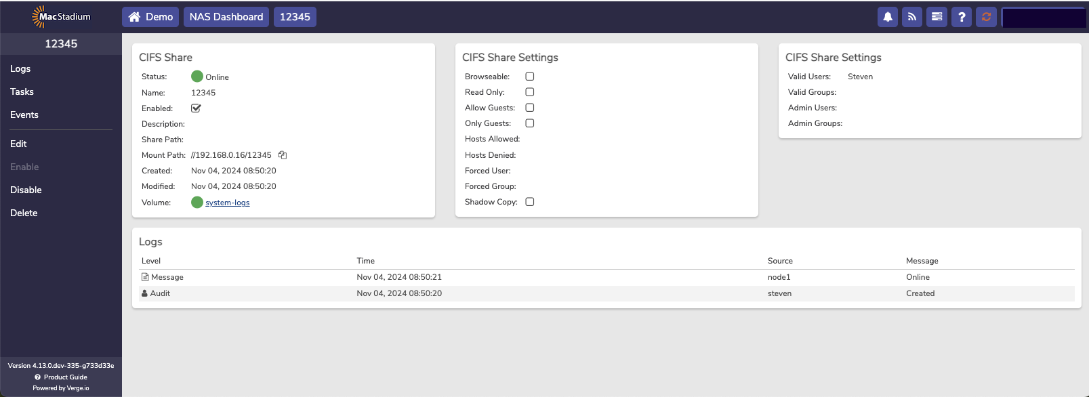
Task: Toggle the Browseable checkbox
Action: [530, 77]
